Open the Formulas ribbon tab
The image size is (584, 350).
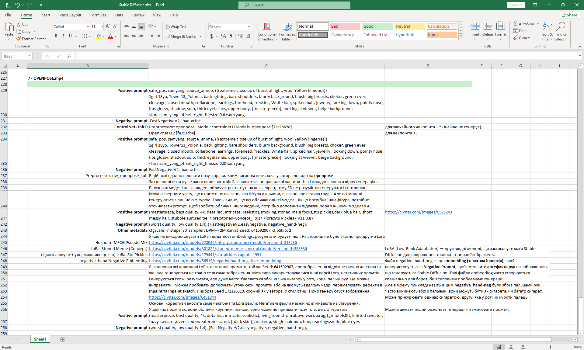[98, 15]
